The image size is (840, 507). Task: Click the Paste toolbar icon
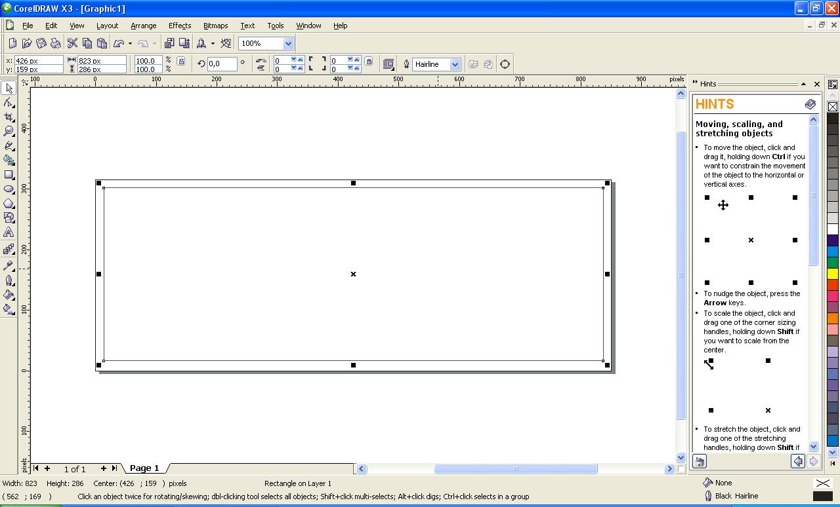point(102,43)
